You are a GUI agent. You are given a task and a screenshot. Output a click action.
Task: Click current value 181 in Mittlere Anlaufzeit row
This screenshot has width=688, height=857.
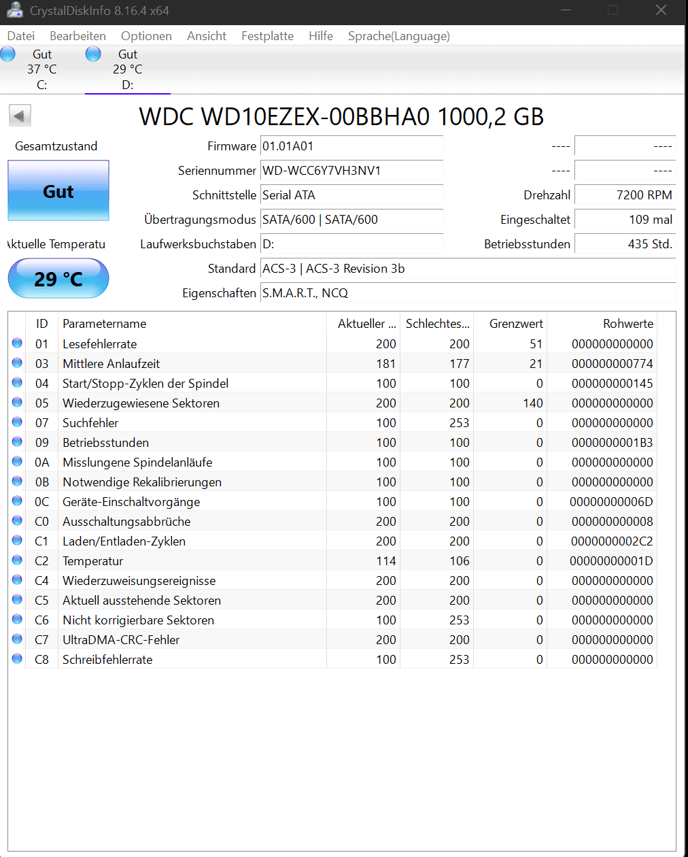click(x=386, y=364)
